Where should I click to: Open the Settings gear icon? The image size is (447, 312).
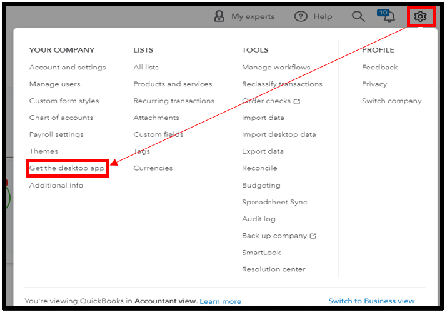click(x=420, y=16)
